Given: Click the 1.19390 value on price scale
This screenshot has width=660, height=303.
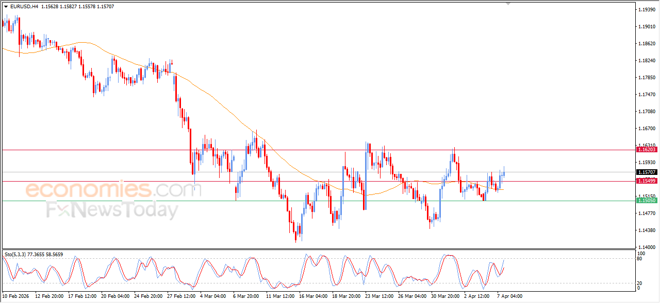Looking at the screenshot, I should [x=646, y=10].
